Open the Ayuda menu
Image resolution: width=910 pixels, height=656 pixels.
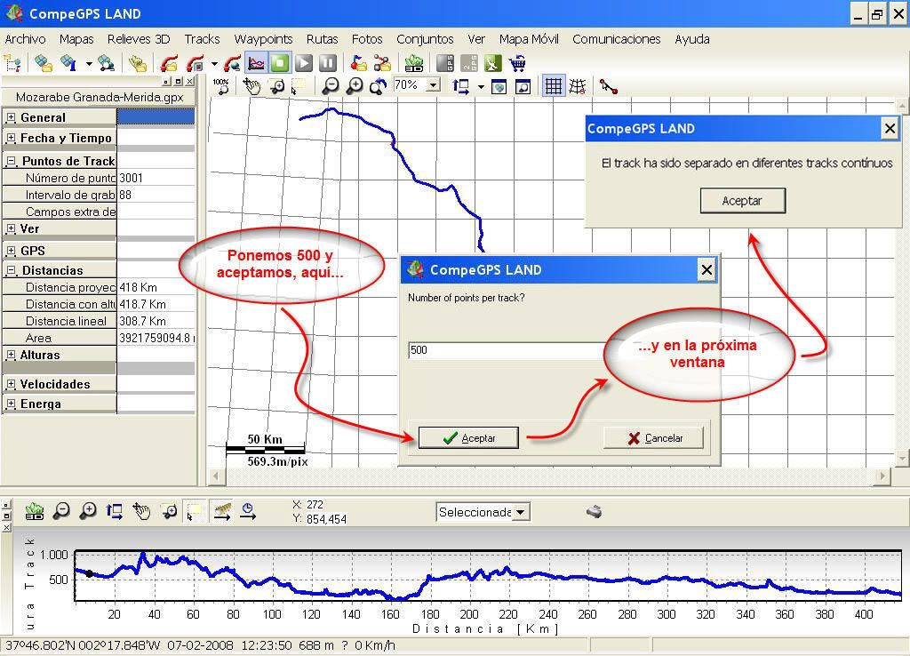[691, 39]
